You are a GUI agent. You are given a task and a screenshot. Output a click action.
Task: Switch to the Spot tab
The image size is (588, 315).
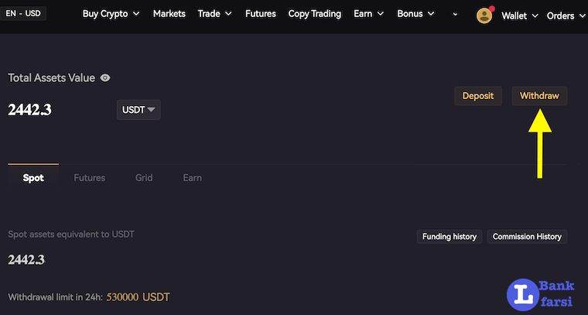click(33, 178)
